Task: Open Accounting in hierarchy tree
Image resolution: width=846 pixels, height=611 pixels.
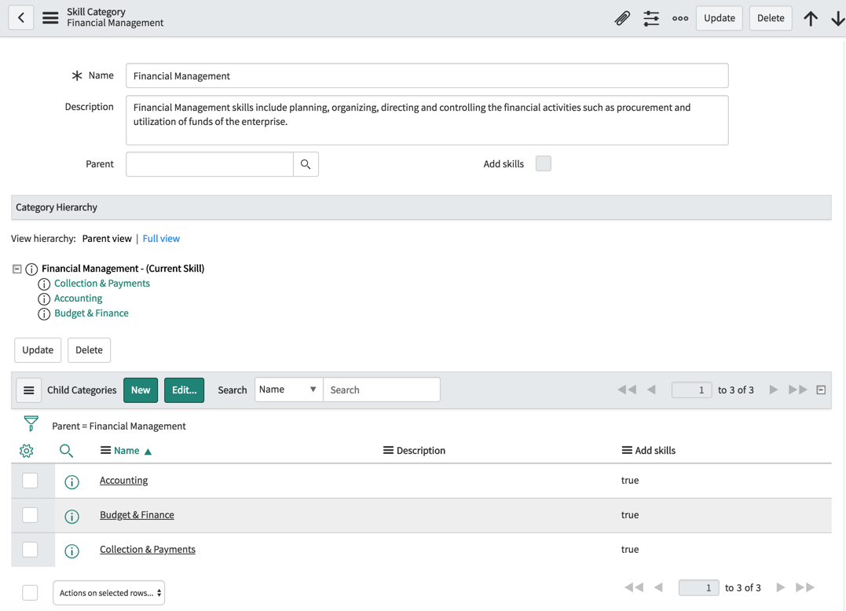Action: click(79, 298)
